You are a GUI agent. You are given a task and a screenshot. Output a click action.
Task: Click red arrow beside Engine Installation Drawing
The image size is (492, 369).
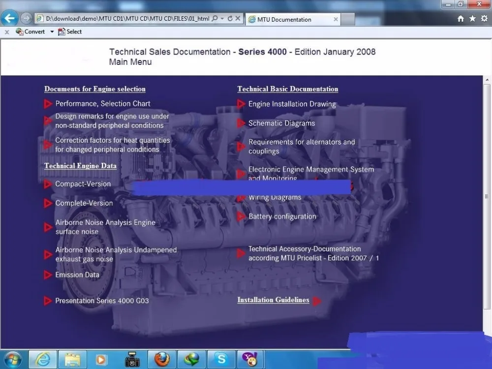pos(241,104)
